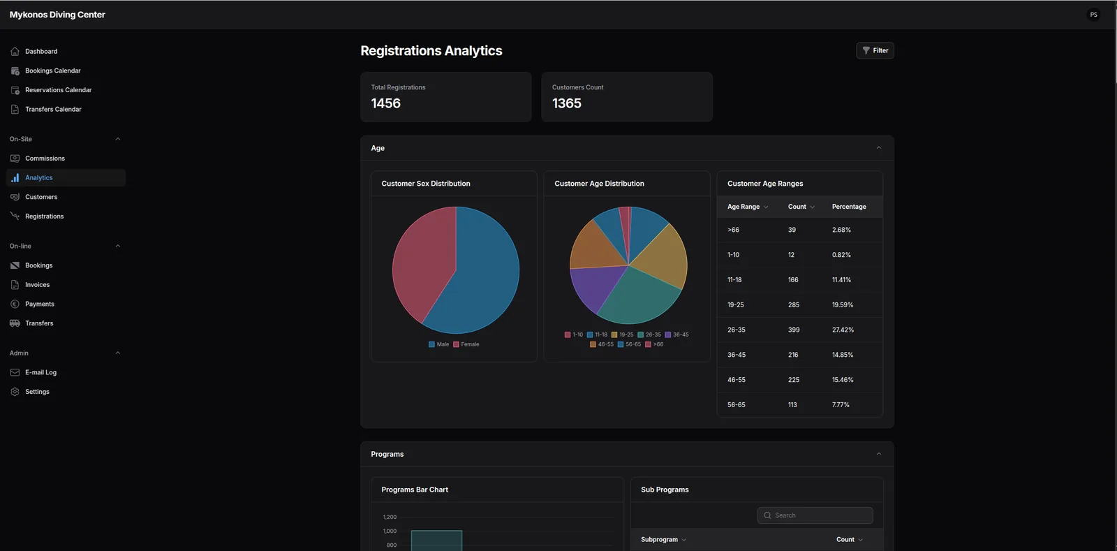Click the search magnifier icon in Sub Programs

pos(768,515)
